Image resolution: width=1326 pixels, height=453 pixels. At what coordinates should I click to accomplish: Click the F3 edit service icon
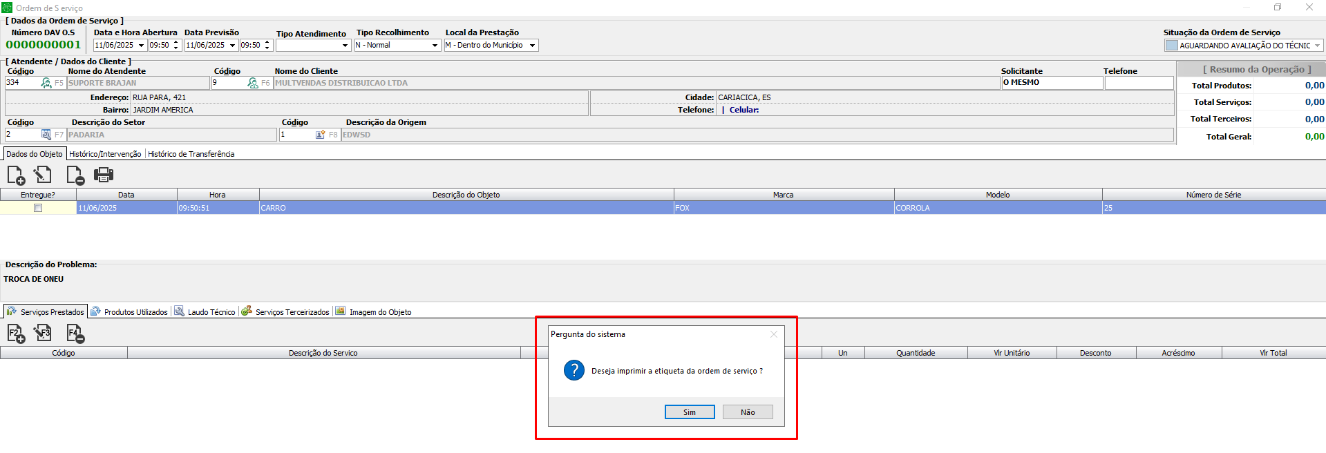[x=43, y=334]
